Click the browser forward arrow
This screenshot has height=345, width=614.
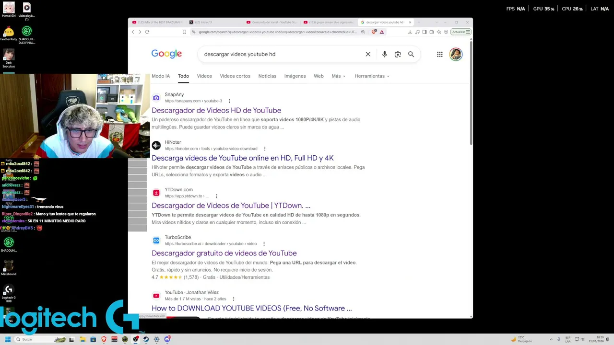tap(140, 32)
